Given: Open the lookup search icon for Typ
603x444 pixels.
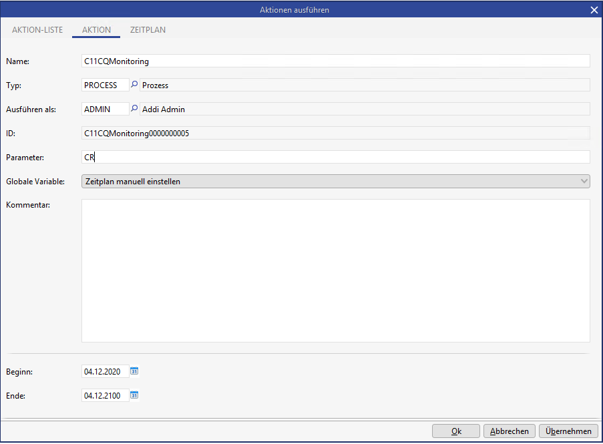Looking at the screenshot, I should pyautogui.click(x=134, y=85).
